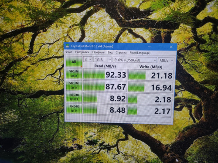This screenshot has height=163, width=218.
Task: Run the RND4K Q32T1 test
Action: [74, 97]
